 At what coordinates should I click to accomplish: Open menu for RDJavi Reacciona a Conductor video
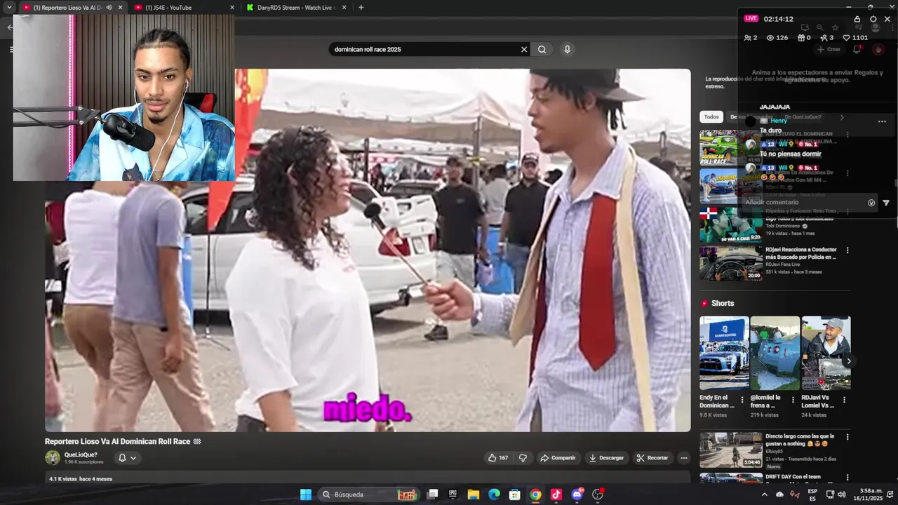[x=847, y=250]
